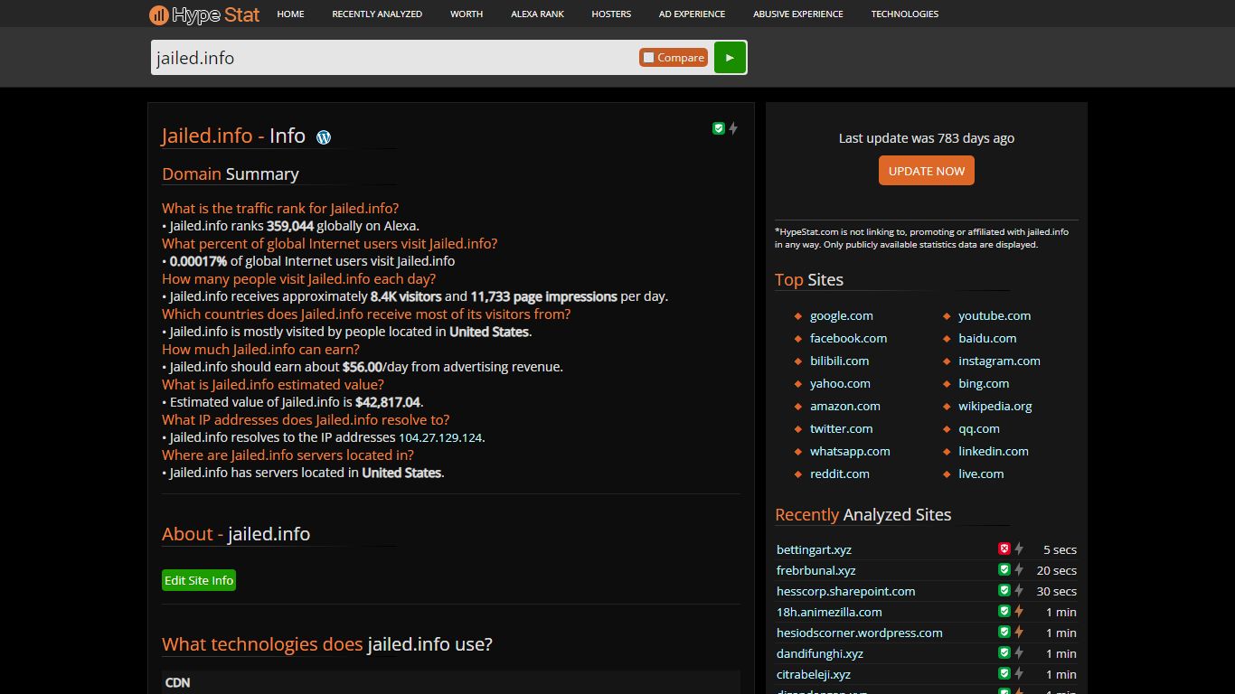Open the HOSTERS menu item
The height and width of the screenshot is (694, 1235).
click(611, 14)
